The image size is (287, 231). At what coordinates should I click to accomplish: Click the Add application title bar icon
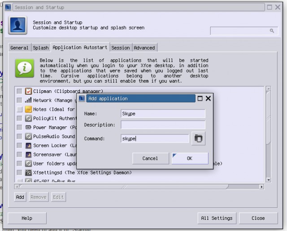click(82, 98)
